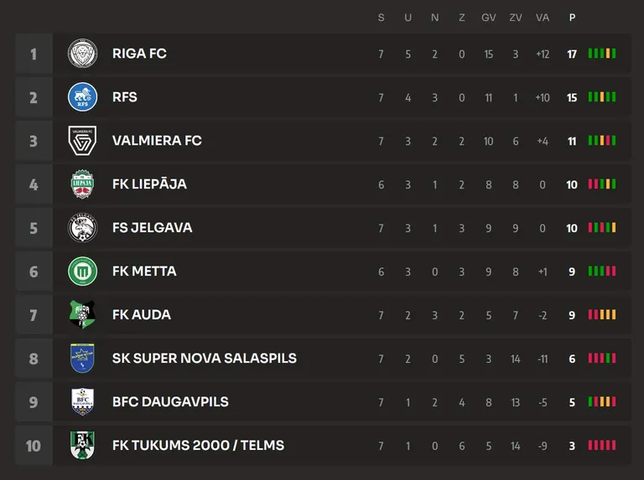The image size is (644, 480).
Task: Click the Riga FC lion crest logo
Action: [82, 54]
